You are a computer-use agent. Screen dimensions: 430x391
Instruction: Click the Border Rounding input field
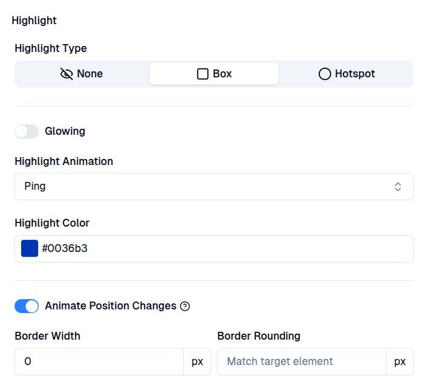pos(301,361)
